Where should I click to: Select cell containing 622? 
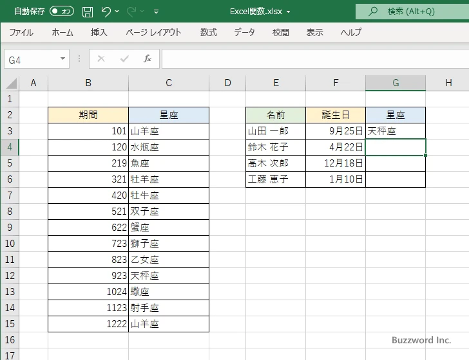pyautogui.click(x=88, y=228)
